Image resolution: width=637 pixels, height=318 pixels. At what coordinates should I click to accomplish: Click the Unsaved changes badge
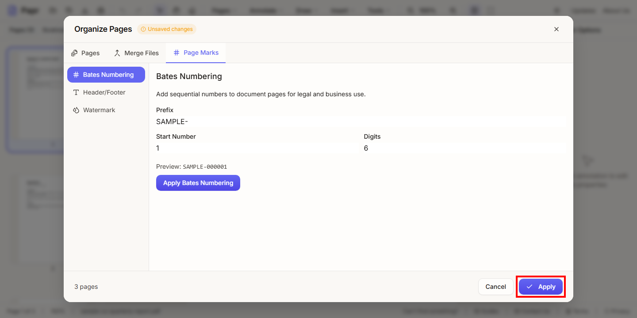167,29
